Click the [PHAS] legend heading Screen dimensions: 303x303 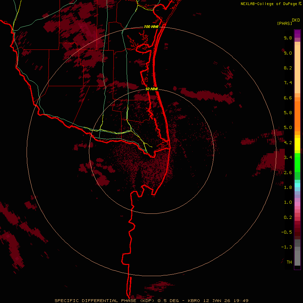click(284, 23)
